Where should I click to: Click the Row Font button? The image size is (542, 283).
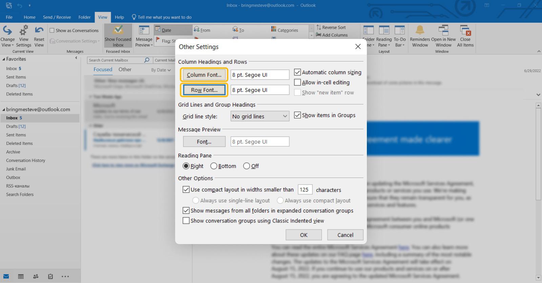204,90
